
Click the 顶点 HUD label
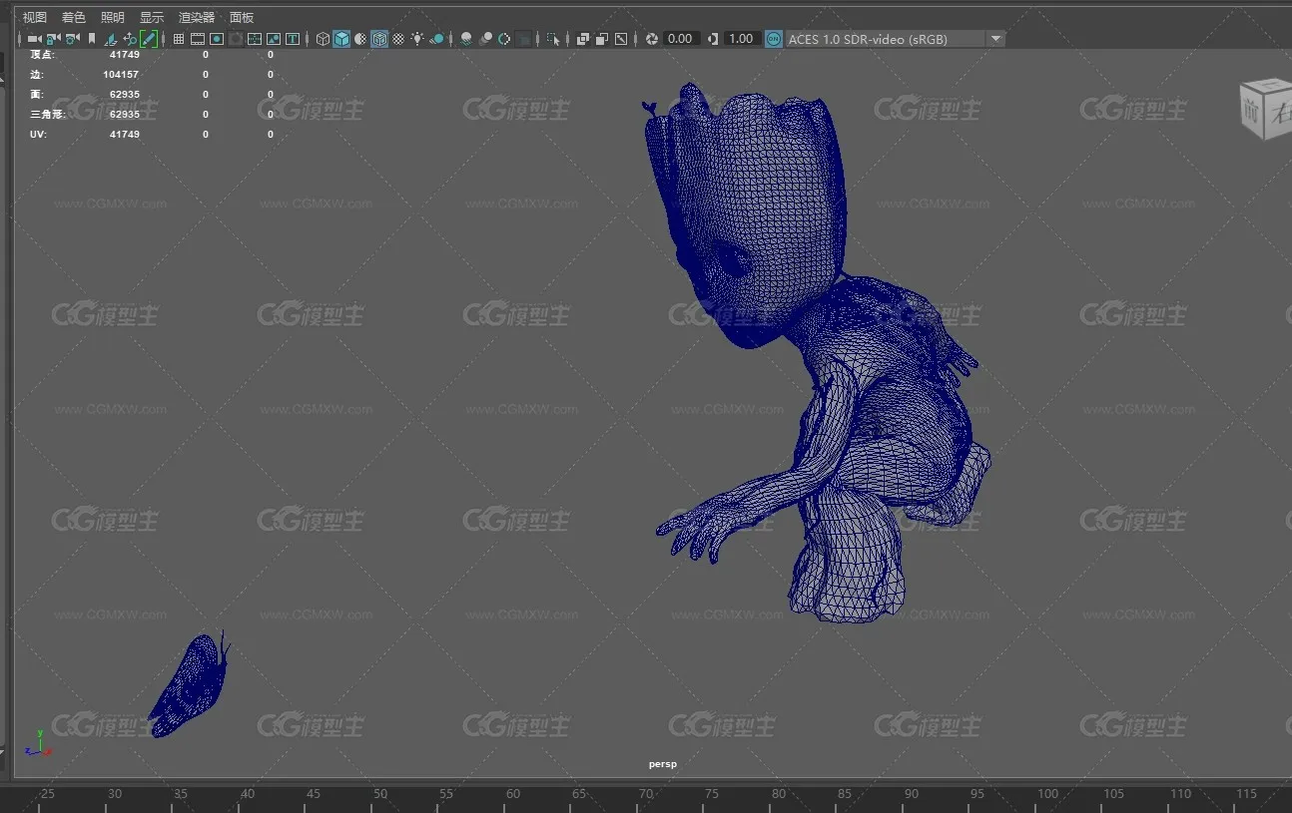pyautogui.click(x=43, y=54)
